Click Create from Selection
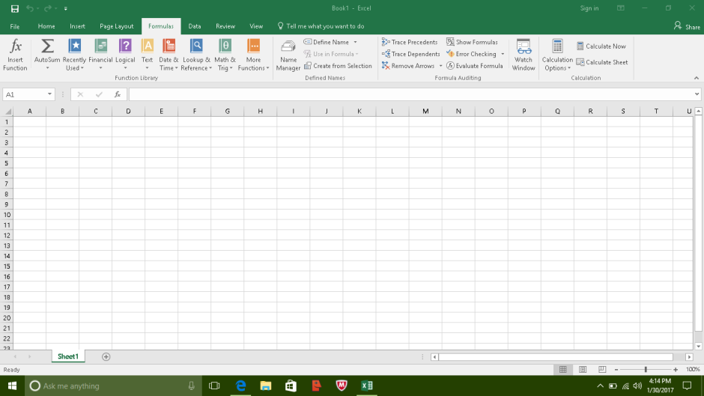 [x=338, y=66]
